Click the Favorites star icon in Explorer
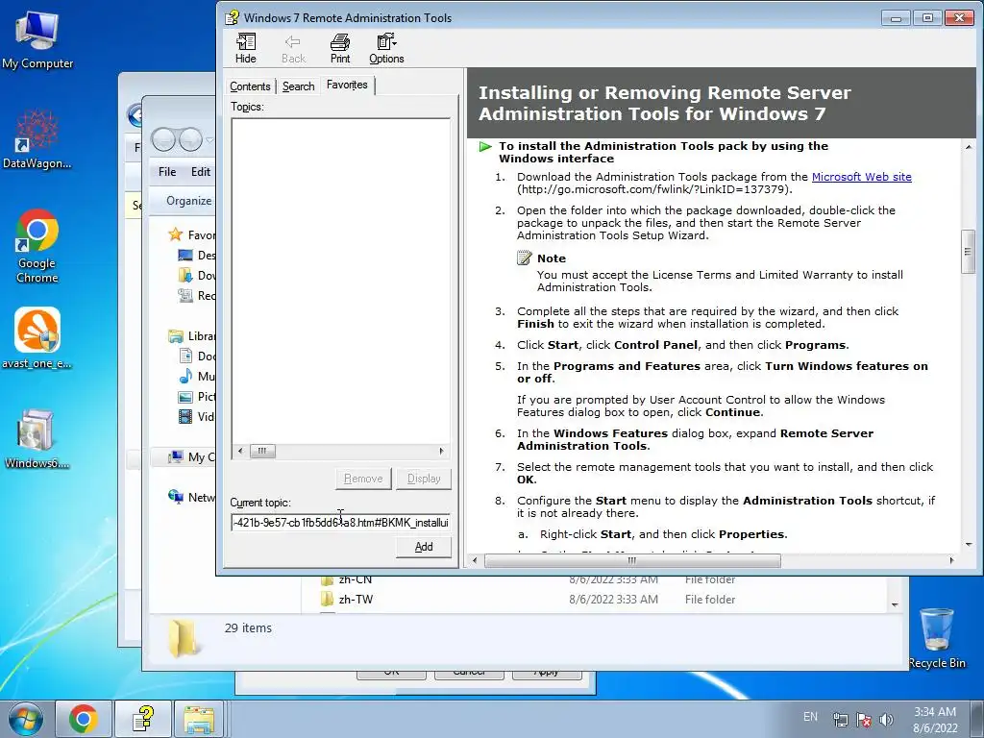984x738 pixels. click(x=175, y=234)
